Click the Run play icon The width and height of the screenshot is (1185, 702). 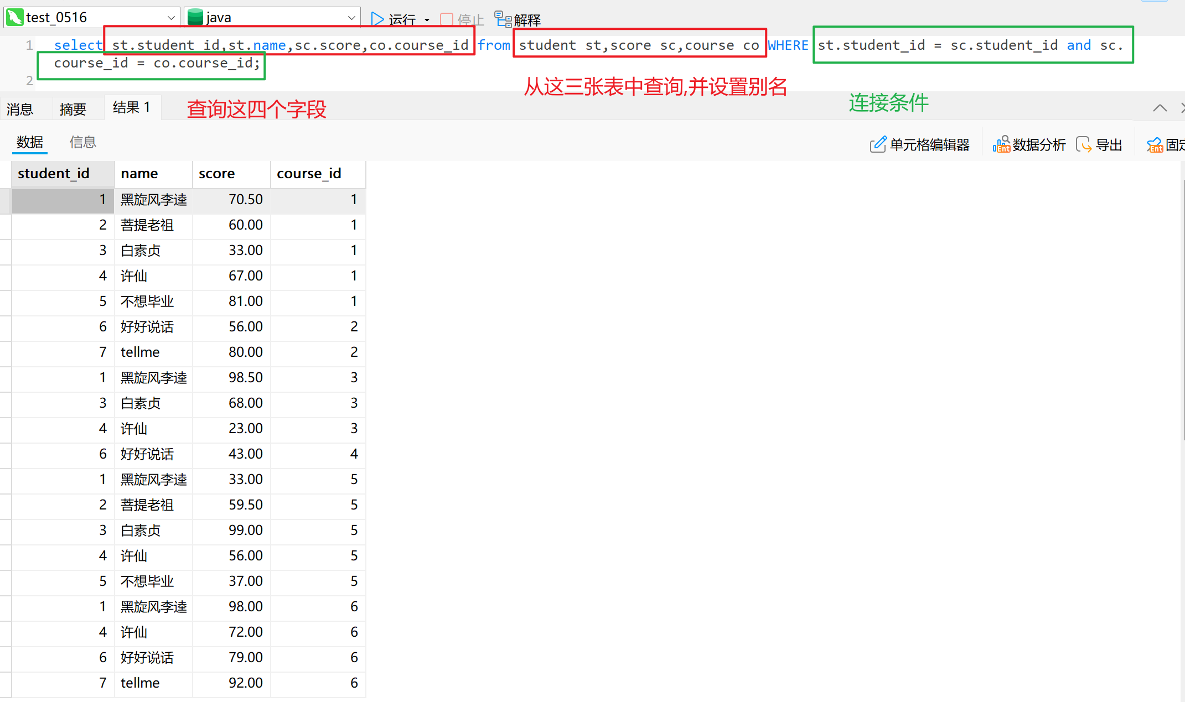[377, 19]
